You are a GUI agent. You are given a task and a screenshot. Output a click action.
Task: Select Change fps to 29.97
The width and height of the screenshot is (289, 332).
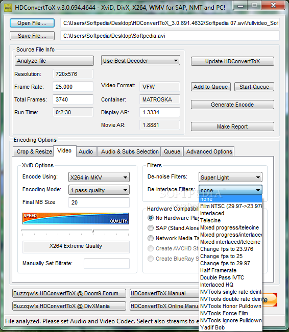click(231, 263)
